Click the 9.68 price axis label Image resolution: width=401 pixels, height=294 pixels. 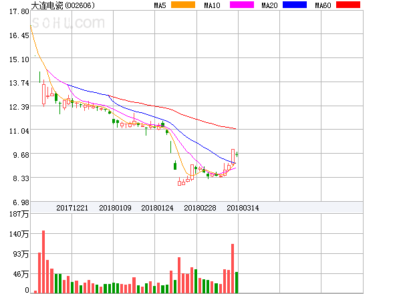(21, 155)
